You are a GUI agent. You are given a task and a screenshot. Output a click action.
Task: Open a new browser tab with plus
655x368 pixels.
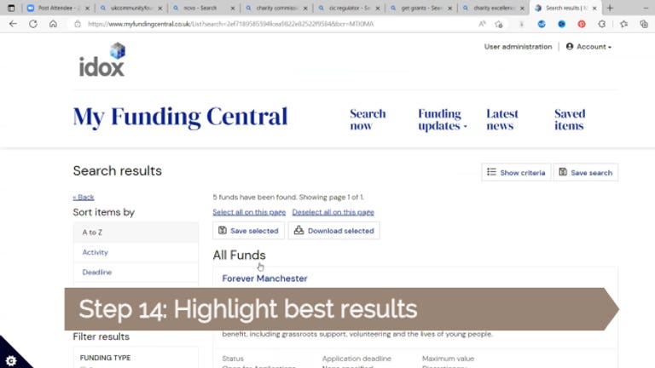pos(610,8)
